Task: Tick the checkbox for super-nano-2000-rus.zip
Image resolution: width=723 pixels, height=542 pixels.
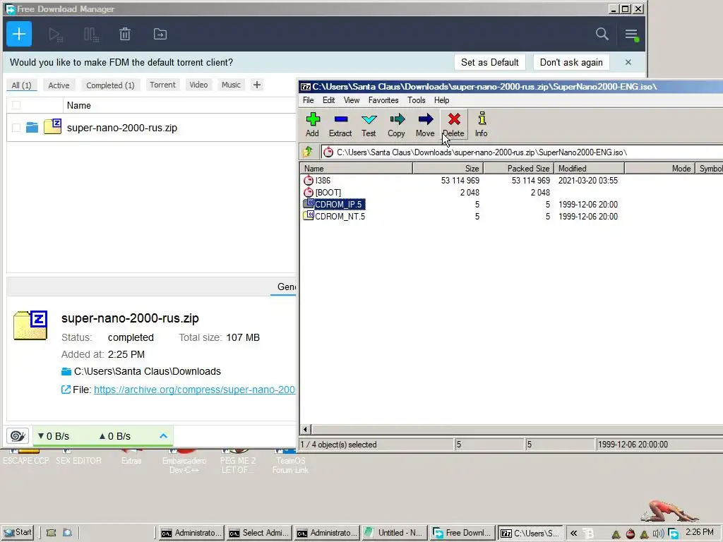Action: tap(16, 128)
